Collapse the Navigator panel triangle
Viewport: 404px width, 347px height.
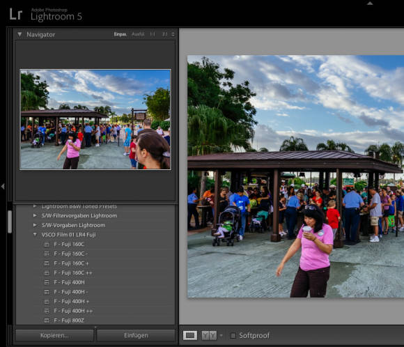point(20,35)
